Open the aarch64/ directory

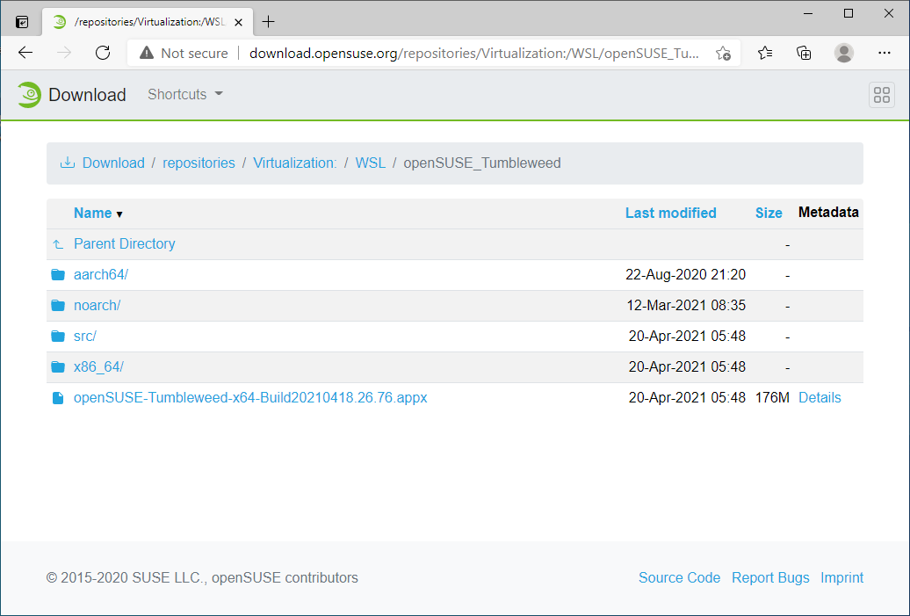pyautogui.click(x=101, y=275)
